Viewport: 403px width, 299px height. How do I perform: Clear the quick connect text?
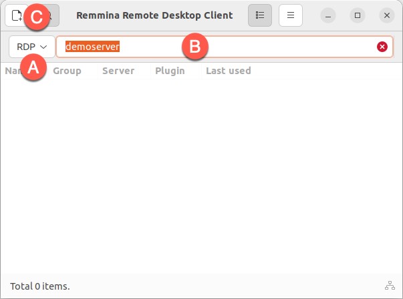pos(382,47)
